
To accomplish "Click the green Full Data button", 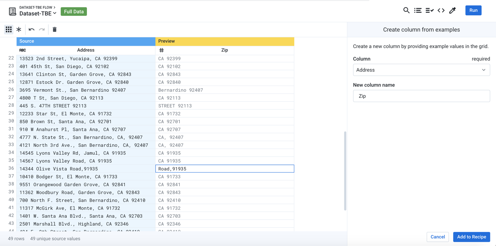I will point(74,11).
